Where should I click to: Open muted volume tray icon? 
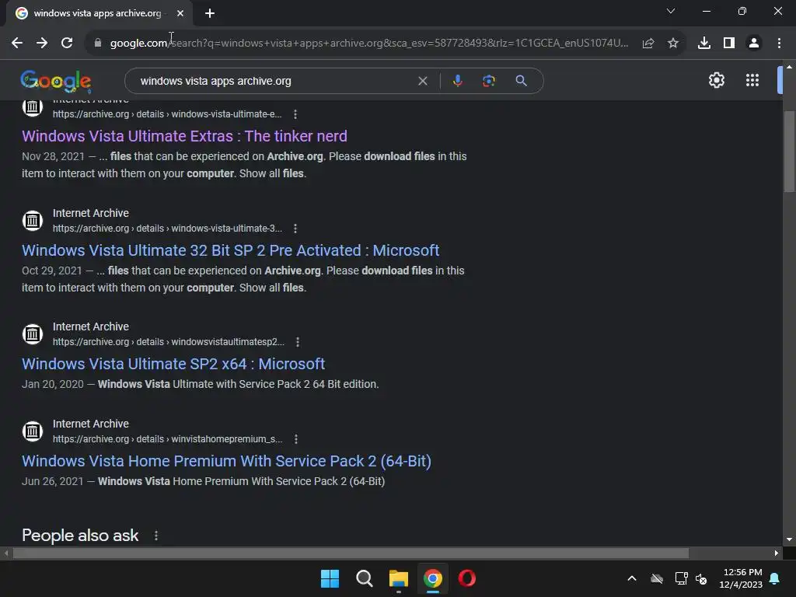tap(702, 578)
